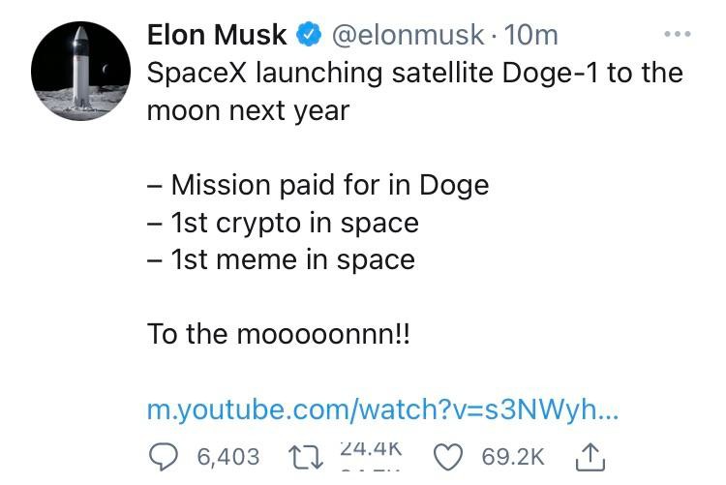
Task: Retweet using the arrows icon
Action: pyautogui.click(x=306, y=457)
